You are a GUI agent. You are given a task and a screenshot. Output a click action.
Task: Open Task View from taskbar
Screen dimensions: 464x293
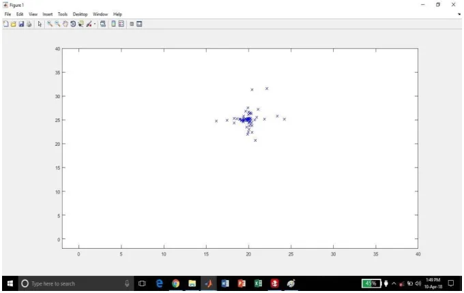click(142, 283)
